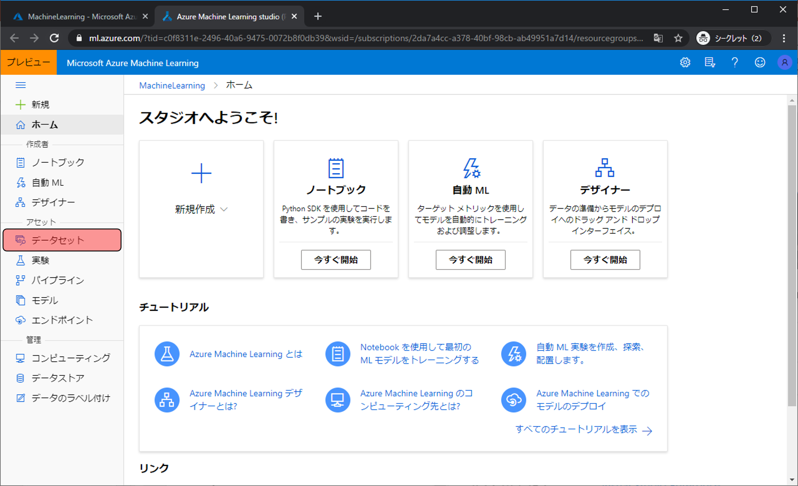798x486 pixels.
Task: Click the Azure Machine Learning とは flask icon
Action: coord(167,354)
